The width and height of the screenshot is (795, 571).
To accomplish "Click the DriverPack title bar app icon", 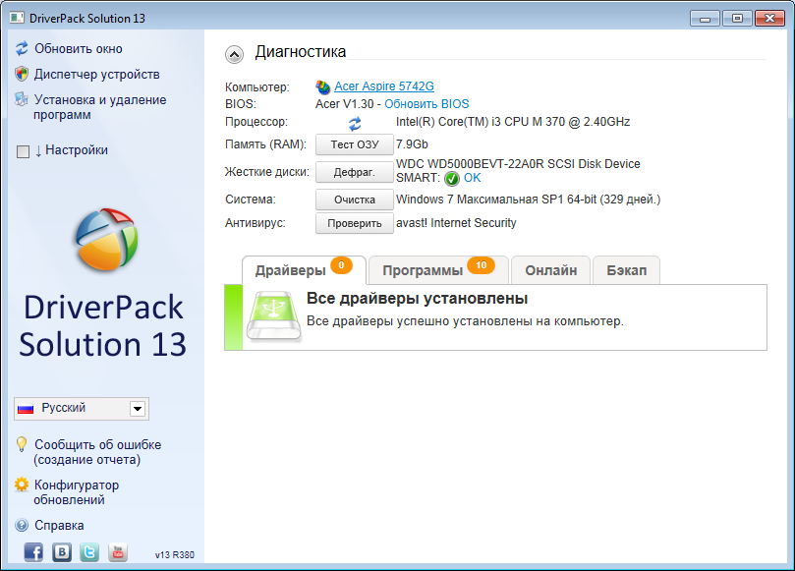I will (17, 18).
